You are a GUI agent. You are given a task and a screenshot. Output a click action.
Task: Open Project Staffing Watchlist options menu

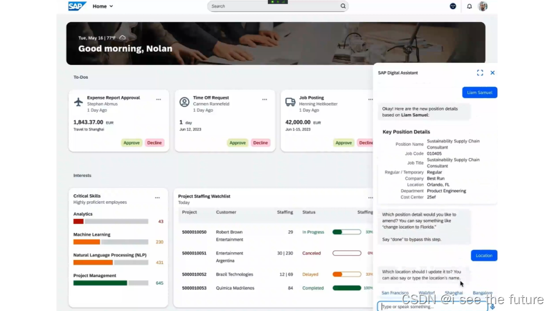[x=370, y=198]
